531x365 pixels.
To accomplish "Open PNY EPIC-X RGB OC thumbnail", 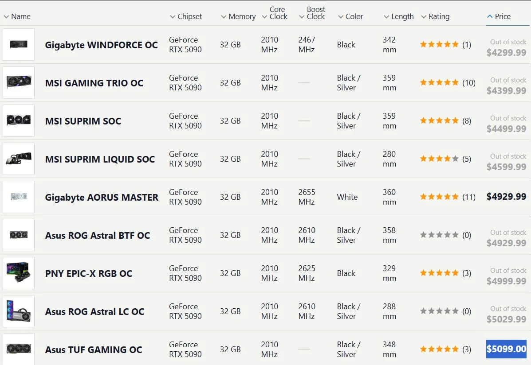I will coord(19,273).
